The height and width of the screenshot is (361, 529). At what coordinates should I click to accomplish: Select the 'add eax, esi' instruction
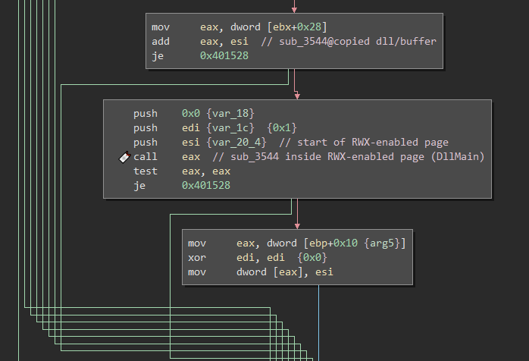click(x=200, y=42)
